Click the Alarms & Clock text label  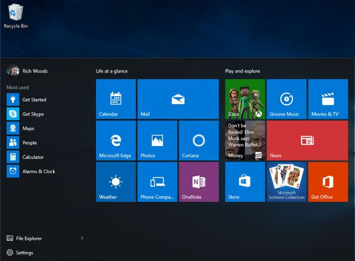point(39,172)
